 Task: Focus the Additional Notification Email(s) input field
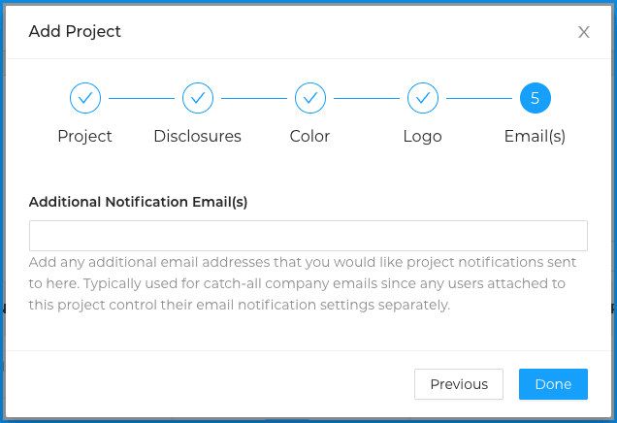(x=308, y=236)
